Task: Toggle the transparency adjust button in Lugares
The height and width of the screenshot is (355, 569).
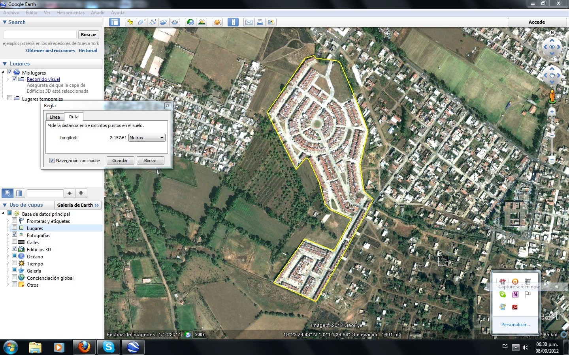Action: pyautogui.click(x=19, y=193)
